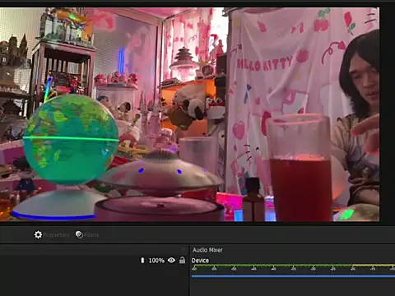
Task: Click the green globe in the preview
Action: tap(71, 139)
